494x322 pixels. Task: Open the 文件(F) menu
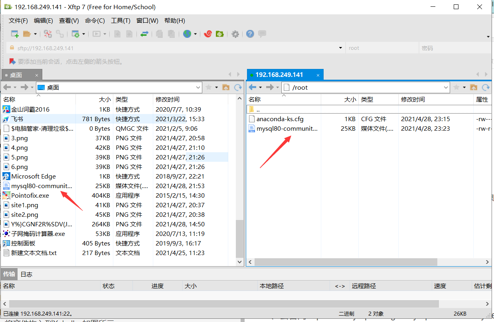pyautogui.click(x=18, y=21)
